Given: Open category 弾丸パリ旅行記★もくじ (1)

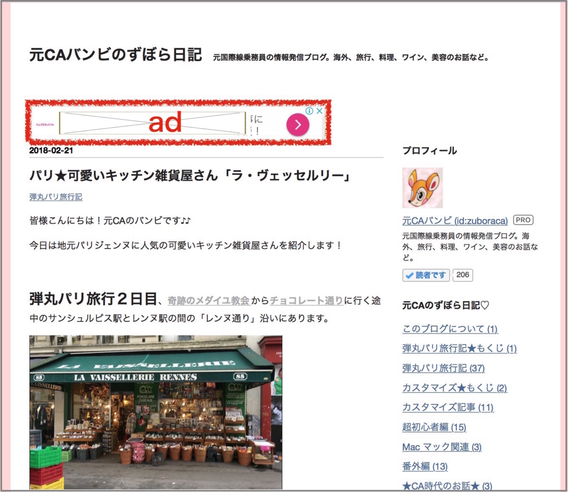Looking at the screenshot, I should [x=459, y=348].
